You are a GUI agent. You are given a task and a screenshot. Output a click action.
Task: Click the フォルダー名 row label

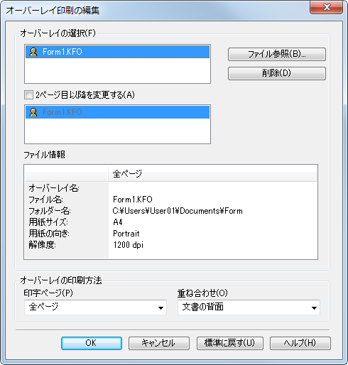(x=50, y=211)
